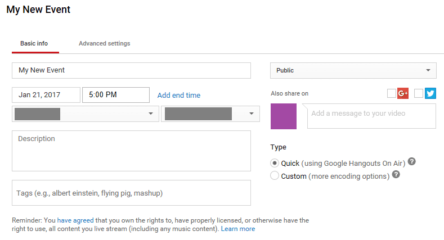Open the Learn more link
The width and height of the screenshot is (444, 240).
(x=237, y=229)
